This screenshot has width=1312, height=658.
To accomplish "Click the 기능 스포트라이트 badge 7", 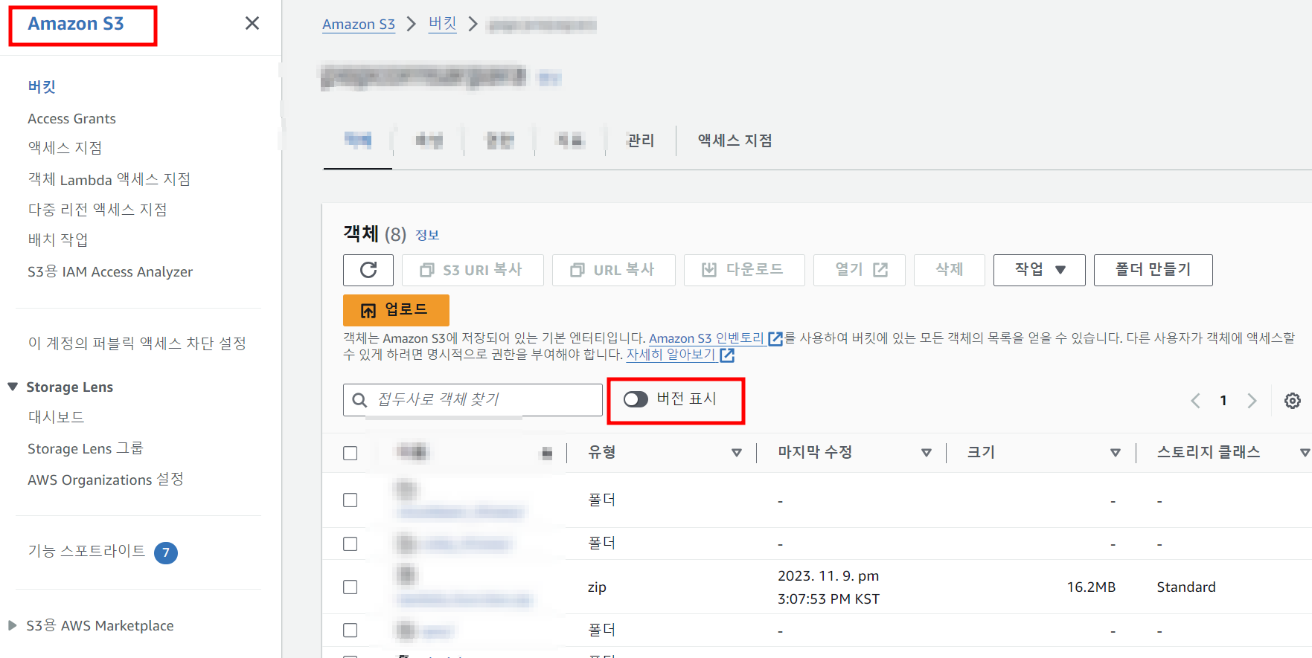I will [x=166, y=552].
